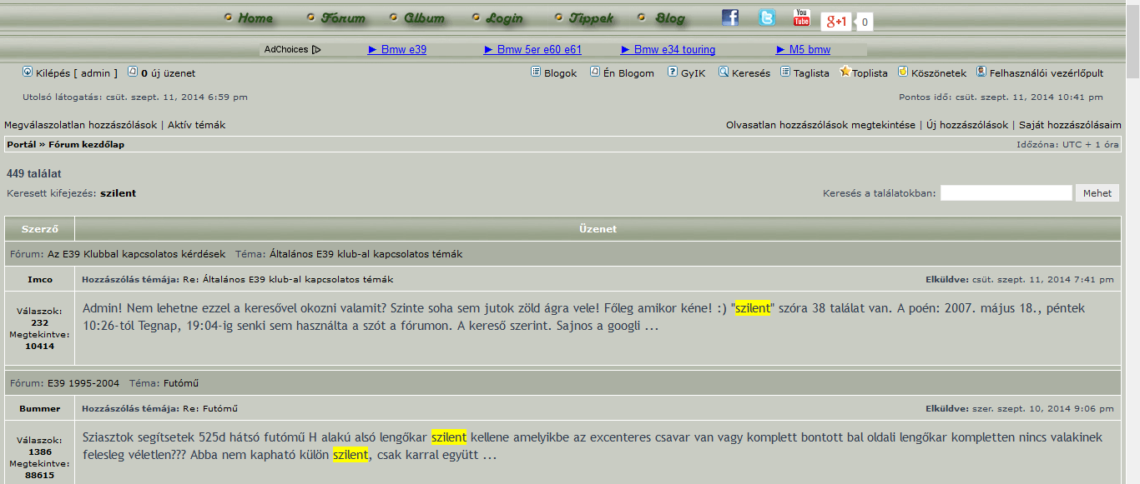Image resolution: width=1140 pixels, height=484 pixels.
Task: Click the page vertical scrollbar
Action: coord(1132,250)
